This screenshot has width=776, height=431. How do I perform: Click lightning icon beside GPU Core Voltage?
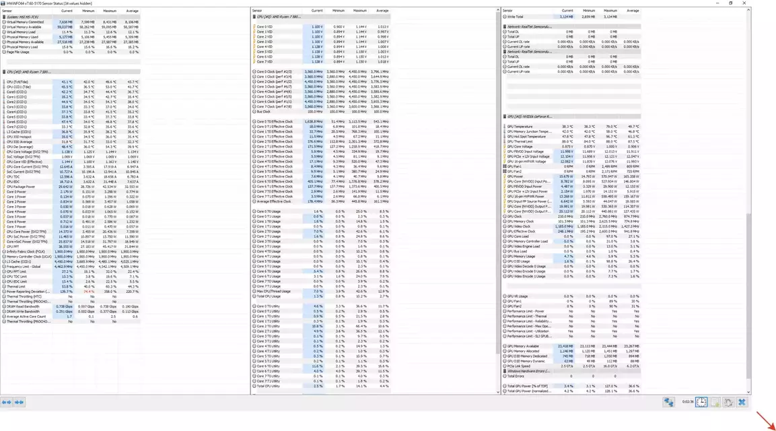click(x=505, y=147)
